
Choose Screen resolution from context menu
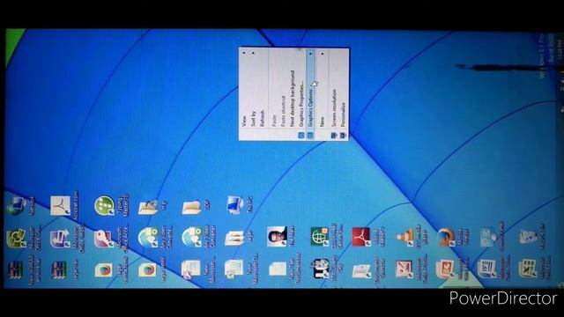(334, 94)
